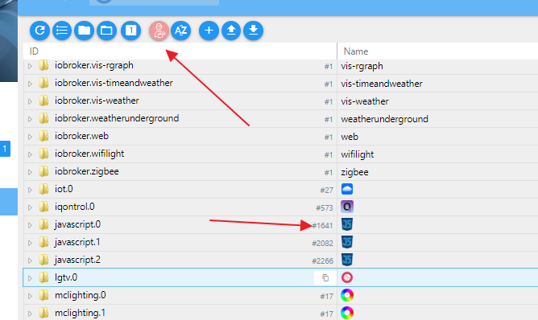Screen dimensions: 538x320
Task: Expand iqontrol.0 tree node
Action: click(30, 207)
